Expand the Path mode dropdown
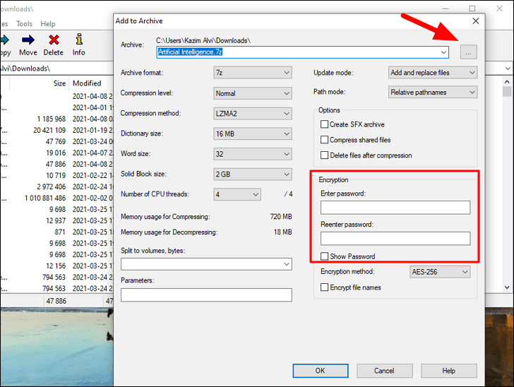The image size is (514, 387). coord(433,92)
